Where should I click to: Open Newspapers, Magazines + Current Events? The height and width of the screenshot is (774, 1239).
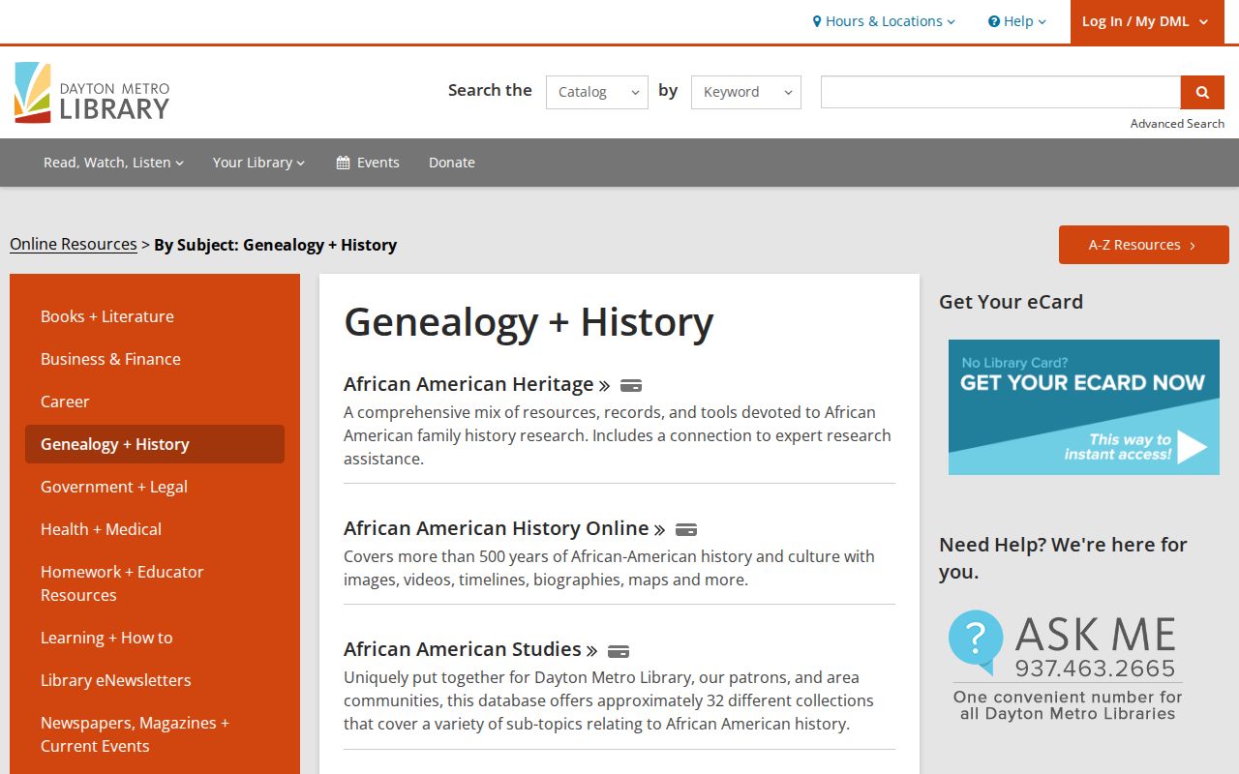(155, 734)
